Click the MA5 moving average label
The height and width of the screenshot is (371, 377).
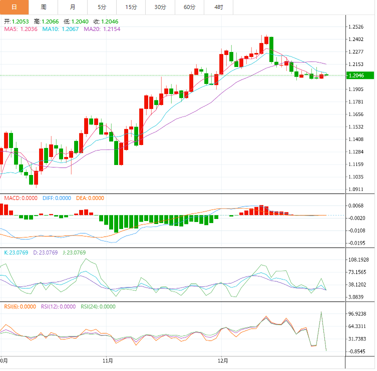21,29
